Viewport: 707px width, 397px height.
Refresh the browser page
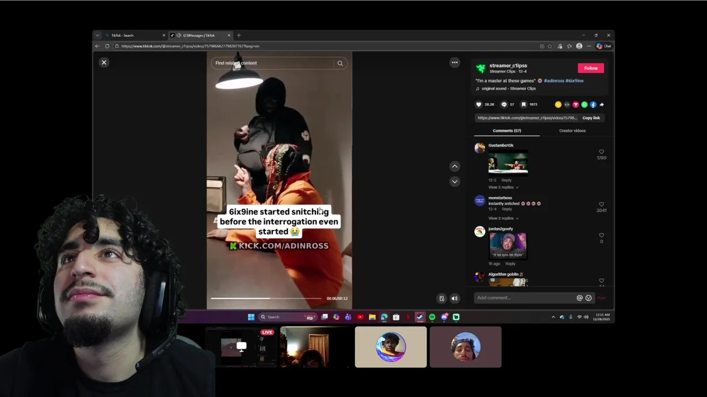click(x=107, y=46)
